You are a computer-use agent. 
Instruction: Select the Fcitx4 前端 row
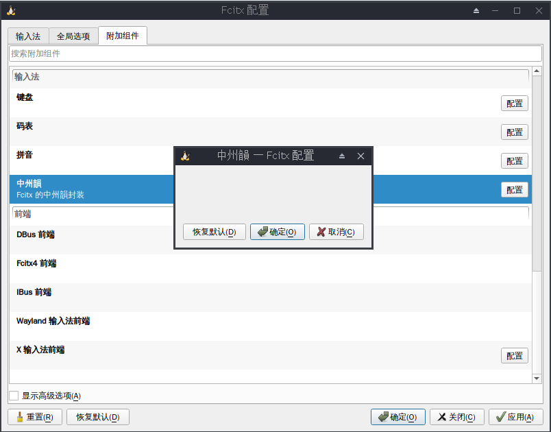click(x=271, y=269)
